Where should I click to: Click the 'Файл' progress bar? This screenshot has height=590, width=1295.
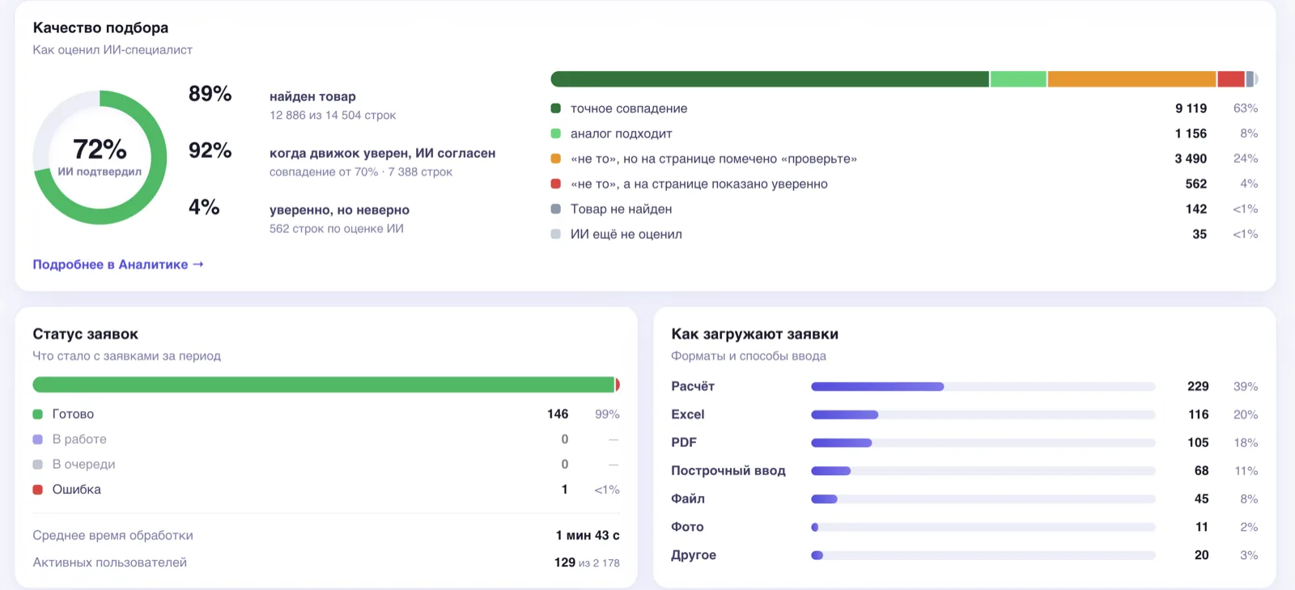click(983, 499)
